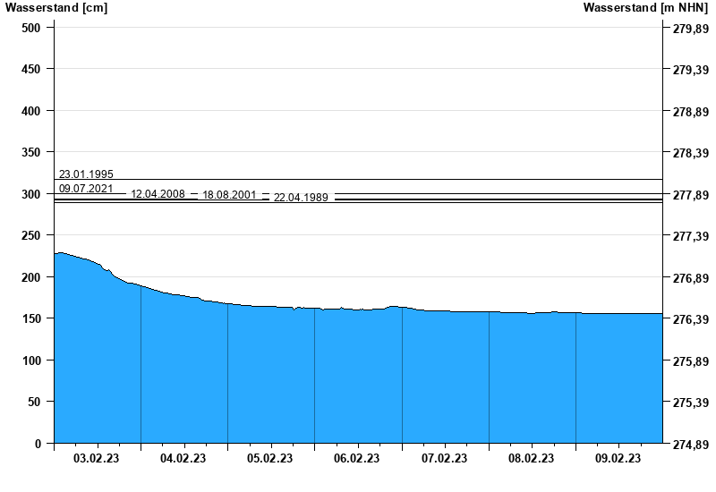Click the 274,89 value at right axis bottom

click(x=690, y=445)
